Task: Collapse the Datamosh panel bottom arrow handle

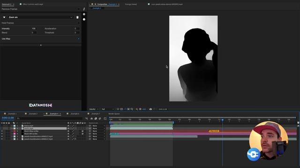Action: tap(41, 45)
